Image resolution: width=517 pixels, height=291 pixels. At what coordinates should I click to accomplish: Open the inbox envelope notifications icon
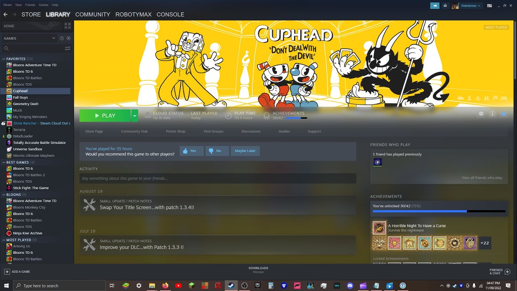445,6
